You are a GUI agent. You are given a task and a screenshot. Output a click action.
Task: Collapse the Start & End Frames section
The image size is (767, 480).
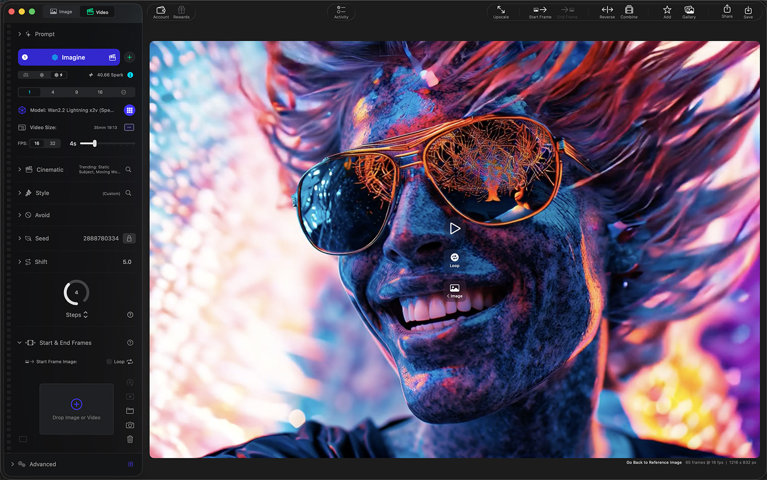coord(20,343)
